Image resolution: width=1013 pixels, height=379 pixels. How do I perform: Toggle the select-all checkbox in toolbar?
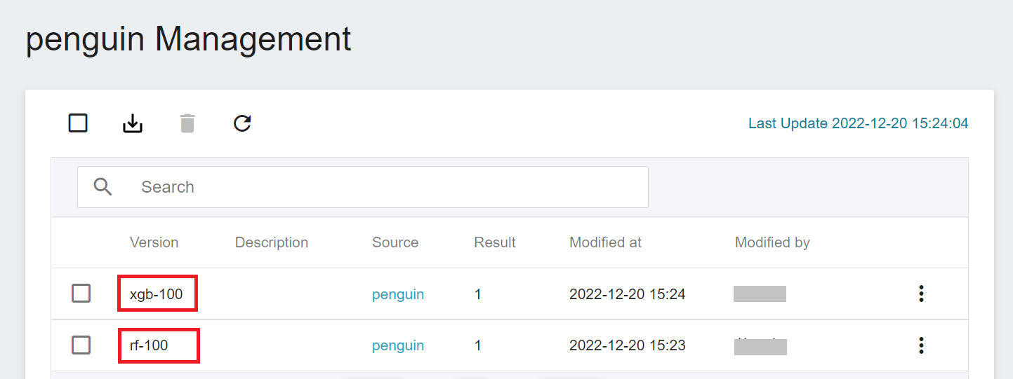[x=78, y=124]
